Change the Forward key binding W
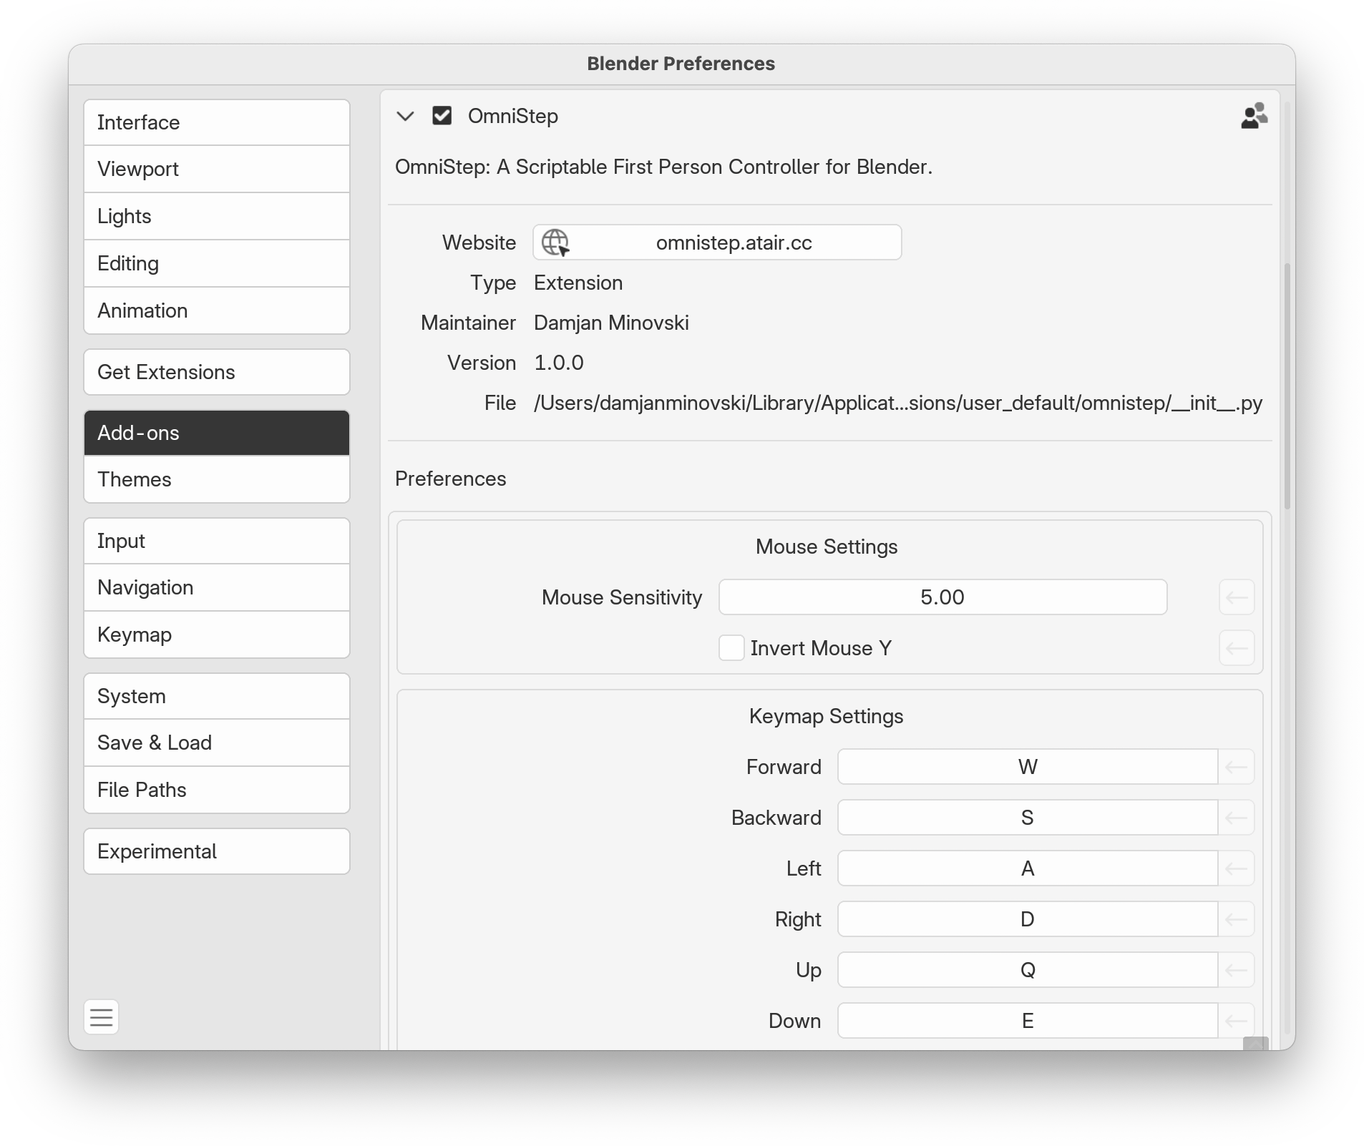Screen dimensions: 1364x1146 pos(1028,767)
